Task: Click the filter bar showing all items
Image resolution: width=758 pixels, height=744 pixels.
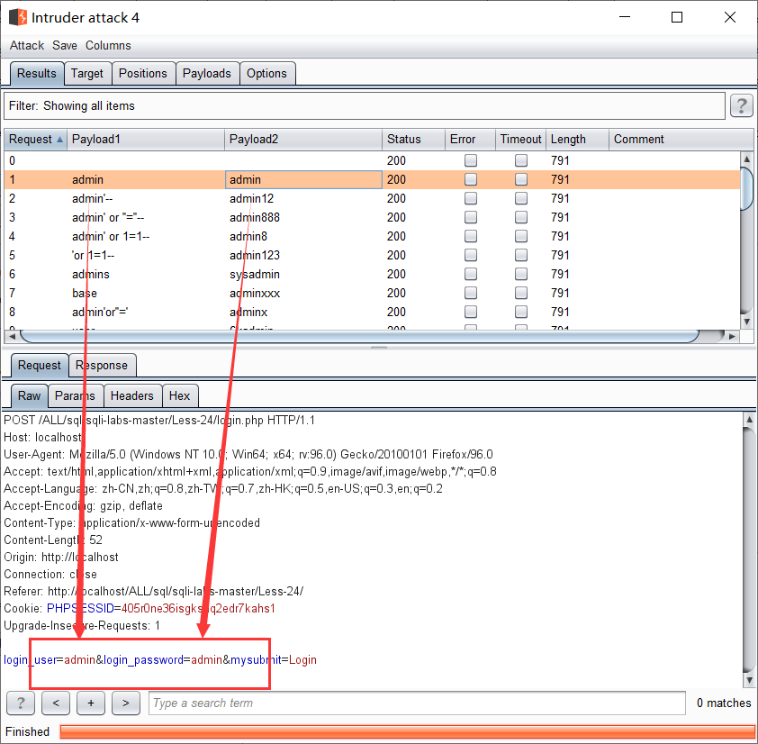Action: tap(365, 105)
